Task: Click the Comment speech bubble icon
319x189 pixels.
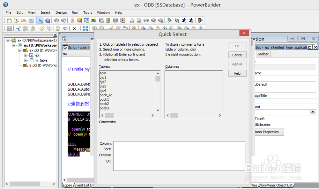Action: pyautogui.click(x=94, y=28)
